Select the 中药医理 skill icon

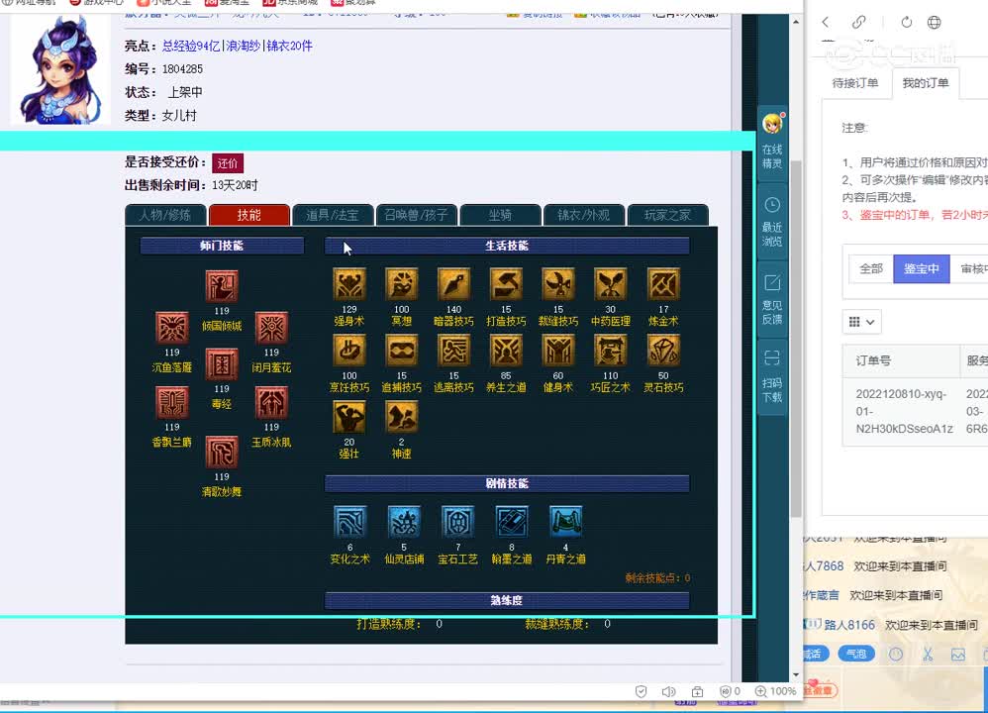click(x=611, y=283)
